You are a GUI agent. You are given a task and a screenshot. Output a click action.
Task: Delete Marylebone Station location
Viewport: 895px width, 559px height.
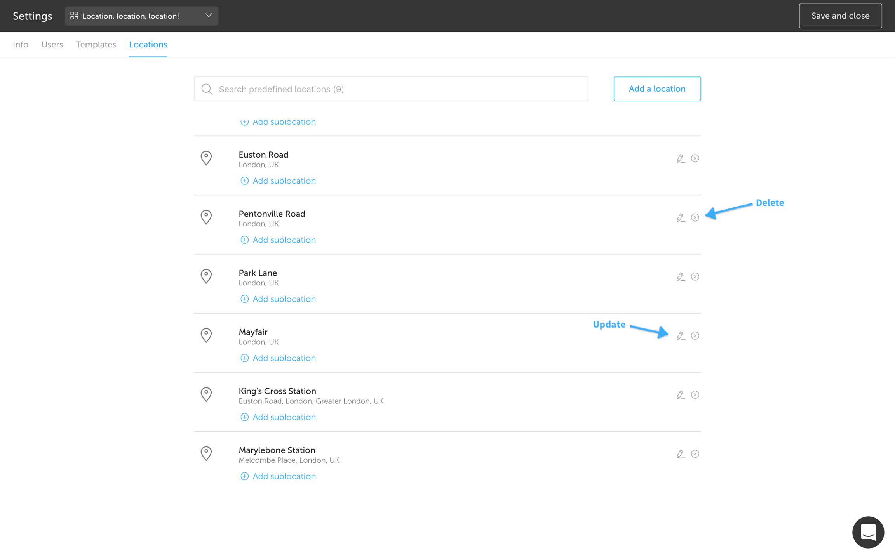695,454
